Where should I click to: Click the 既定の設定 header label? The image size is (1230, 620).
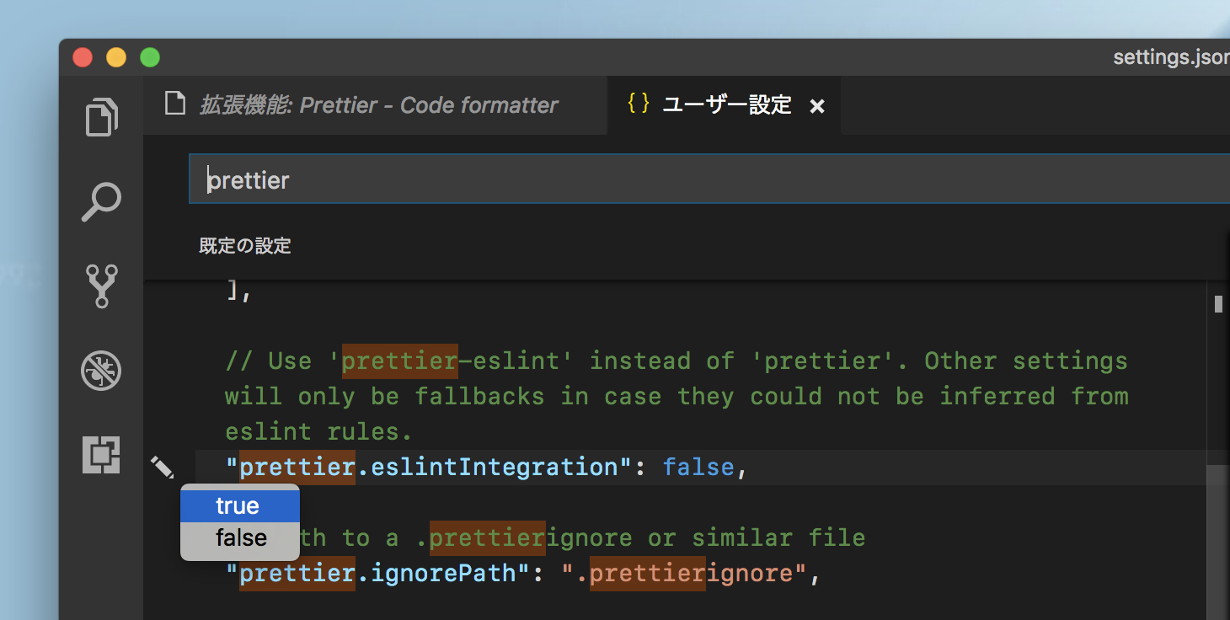tap(245, 246)
